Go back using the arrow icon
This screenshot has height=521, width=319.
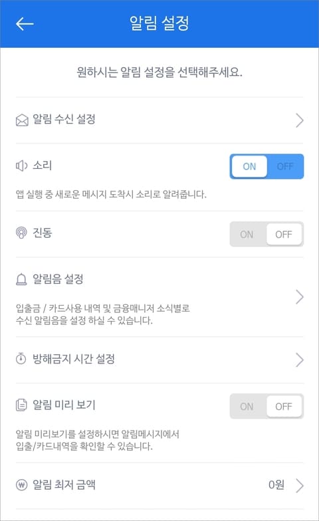pos(25,24)
